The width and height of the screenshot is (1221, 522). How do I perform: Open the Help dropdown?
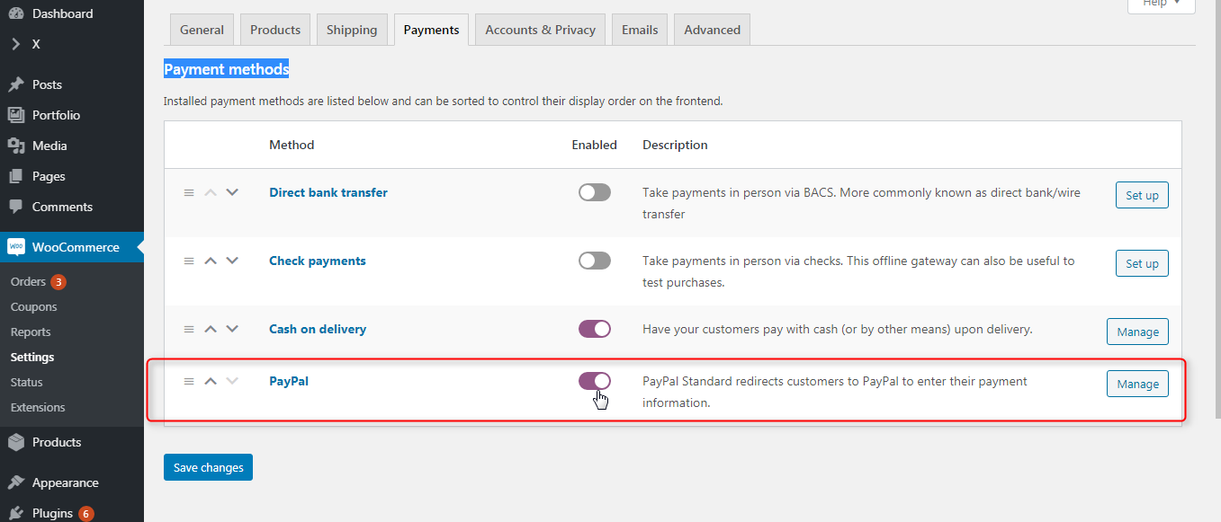(x=1162, y=4)
